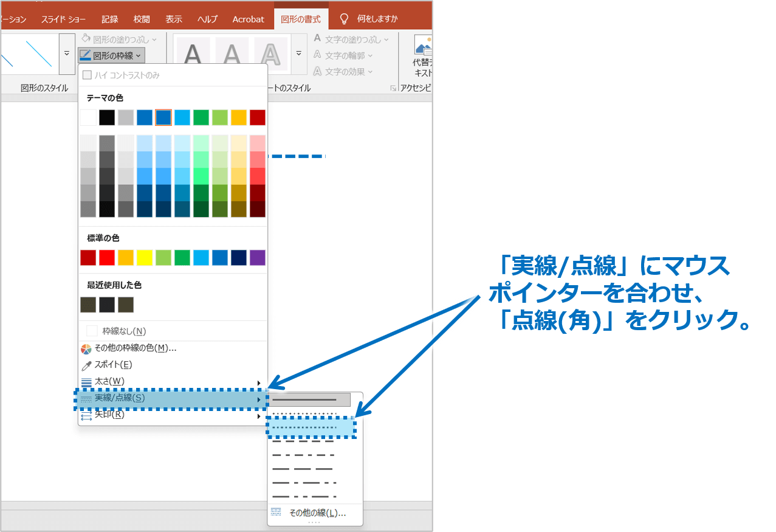Click the 何をしますか lightbulb icon
The height and width of the screenshot is (532, 776).
pyautogui.click(x=345, y=19)
